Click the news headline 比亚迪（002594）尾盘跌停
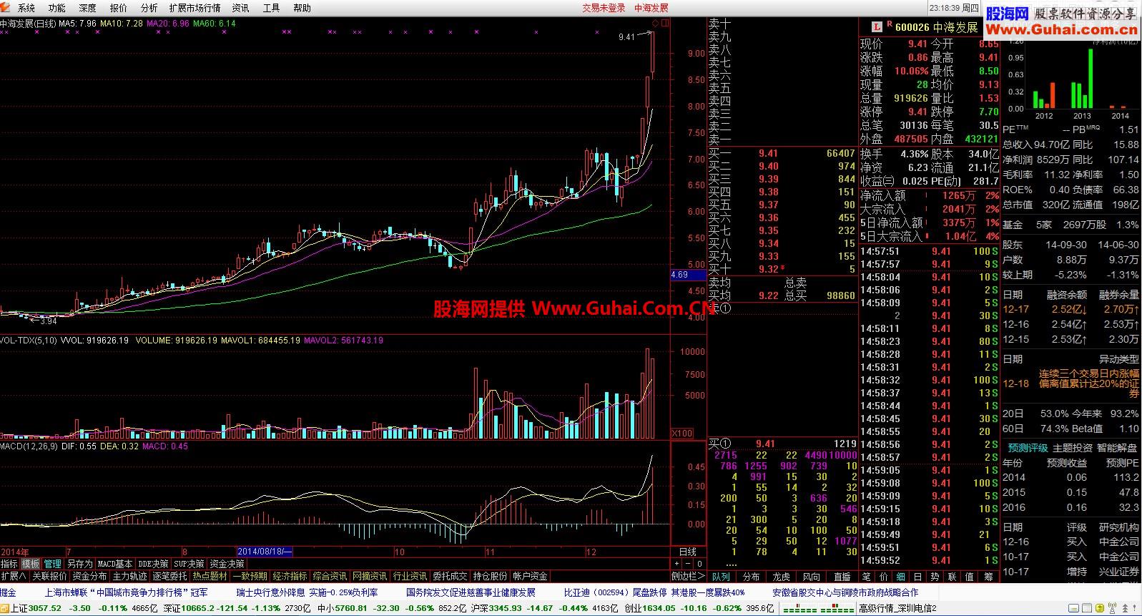The width and height of the screenshot is (1142, 616). (654, 592)
